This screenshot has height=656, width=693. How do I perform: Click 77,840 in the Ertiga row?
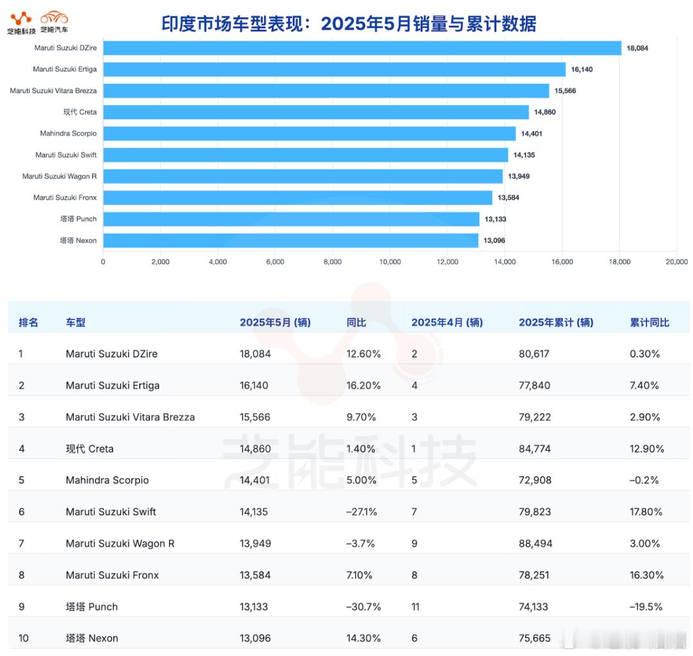(x=535, y=386)
